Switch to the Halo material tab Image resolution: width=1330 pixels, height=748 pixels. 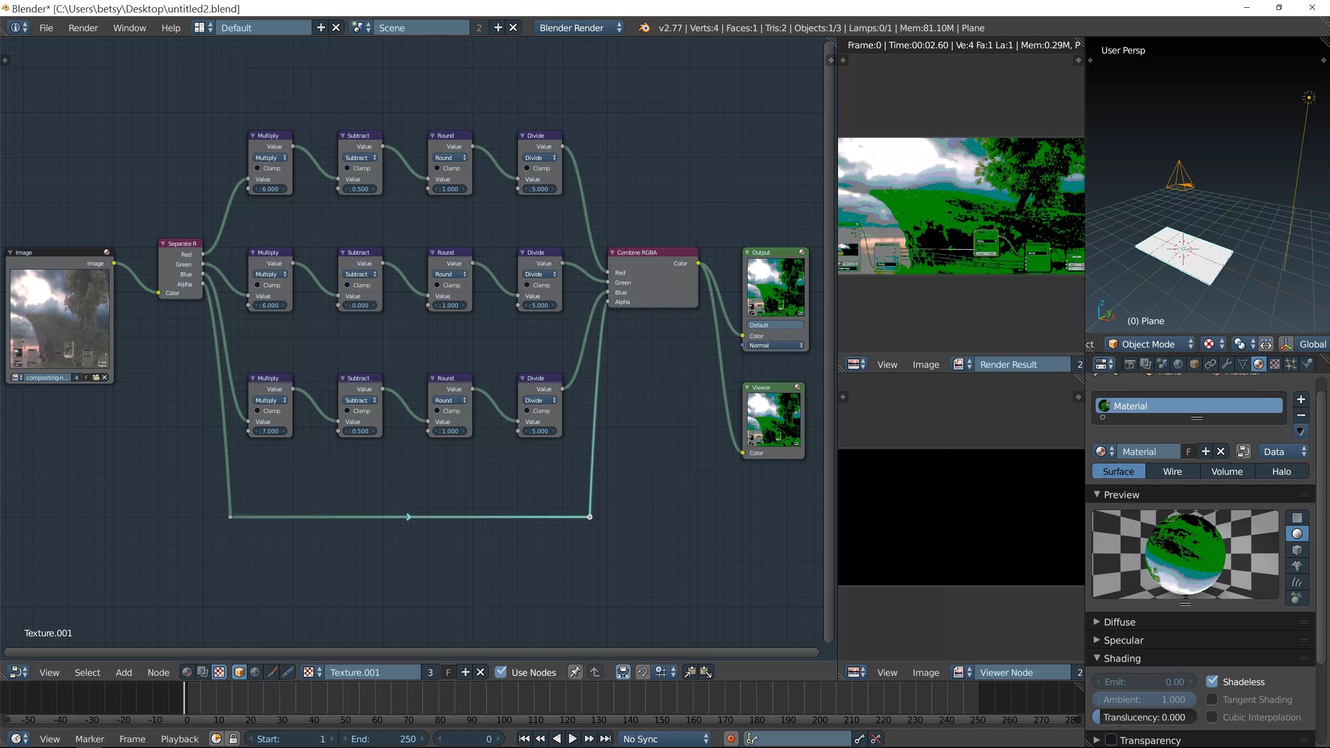point(1281,472)
